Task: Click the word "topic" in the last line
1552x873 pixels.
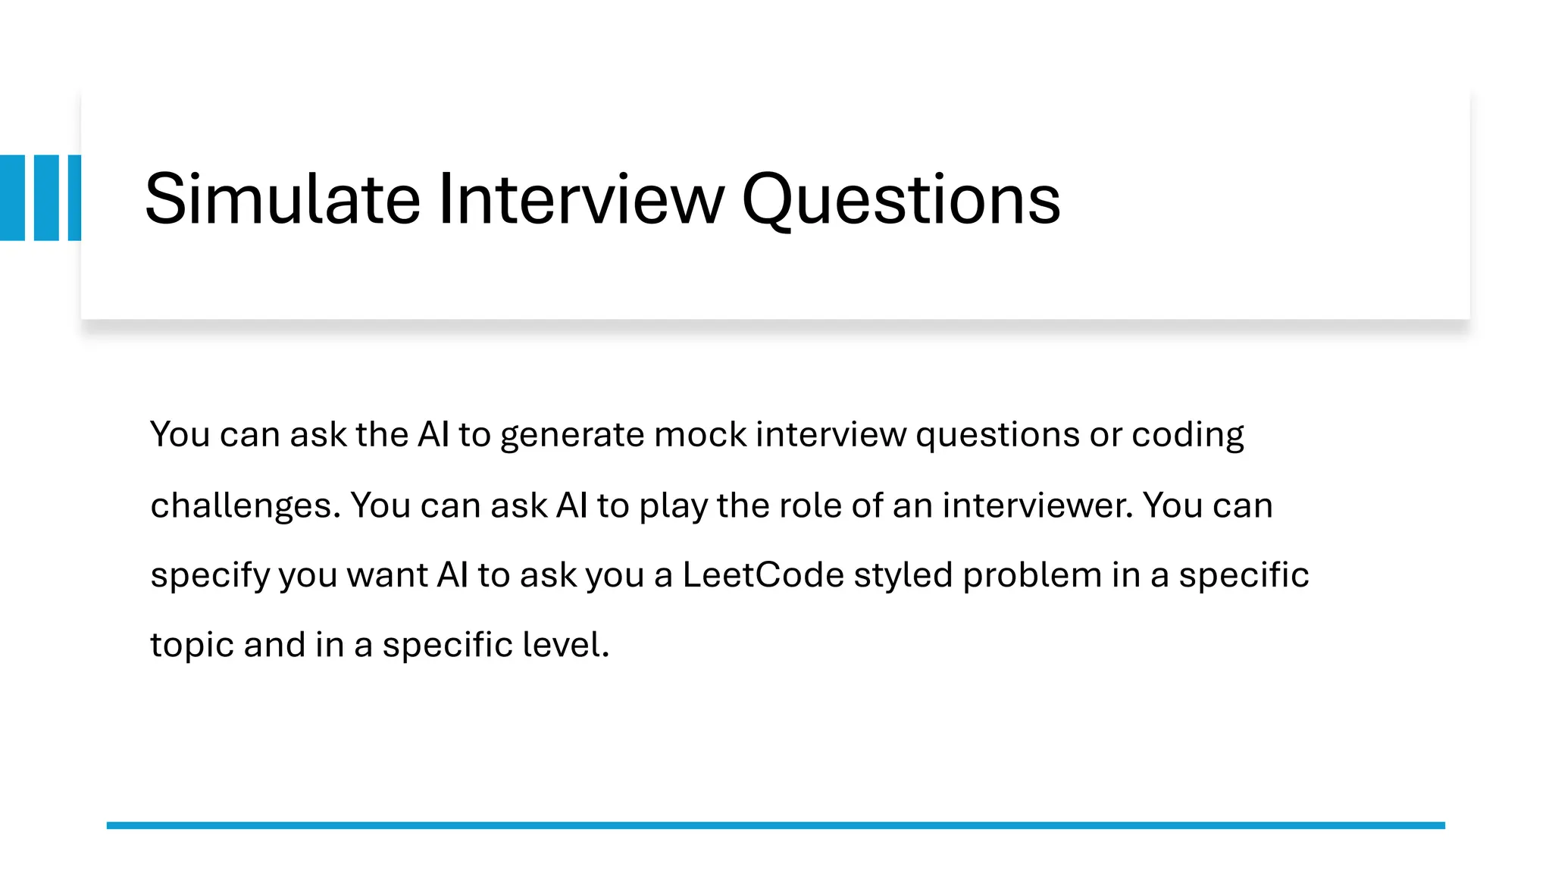Action: pos(192,646)
